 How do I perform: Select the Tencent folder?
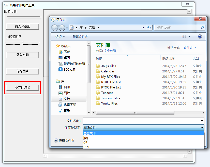(x=107, y=93)
